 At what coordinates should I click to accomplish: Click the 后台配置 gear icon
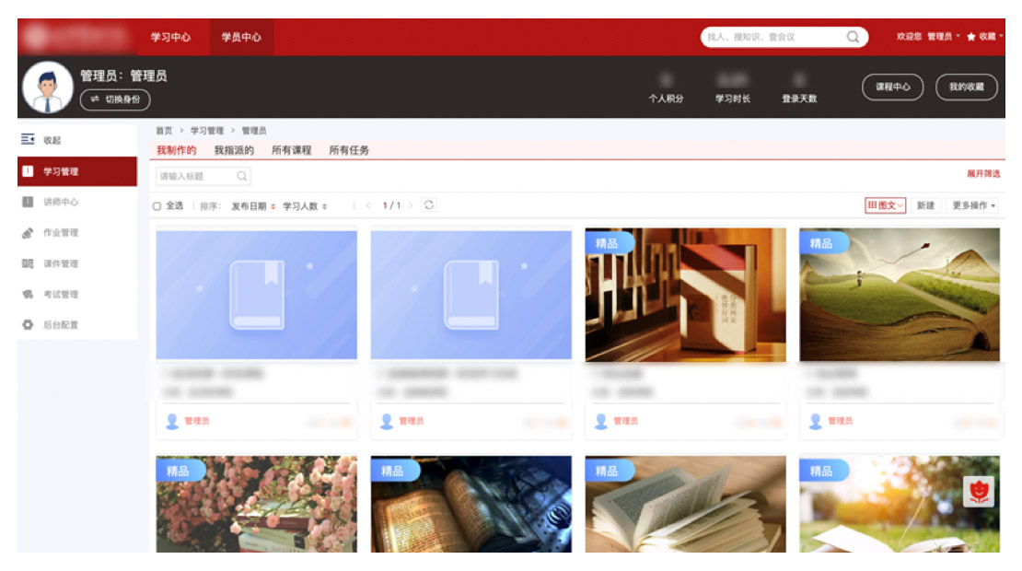pos(28,325)
